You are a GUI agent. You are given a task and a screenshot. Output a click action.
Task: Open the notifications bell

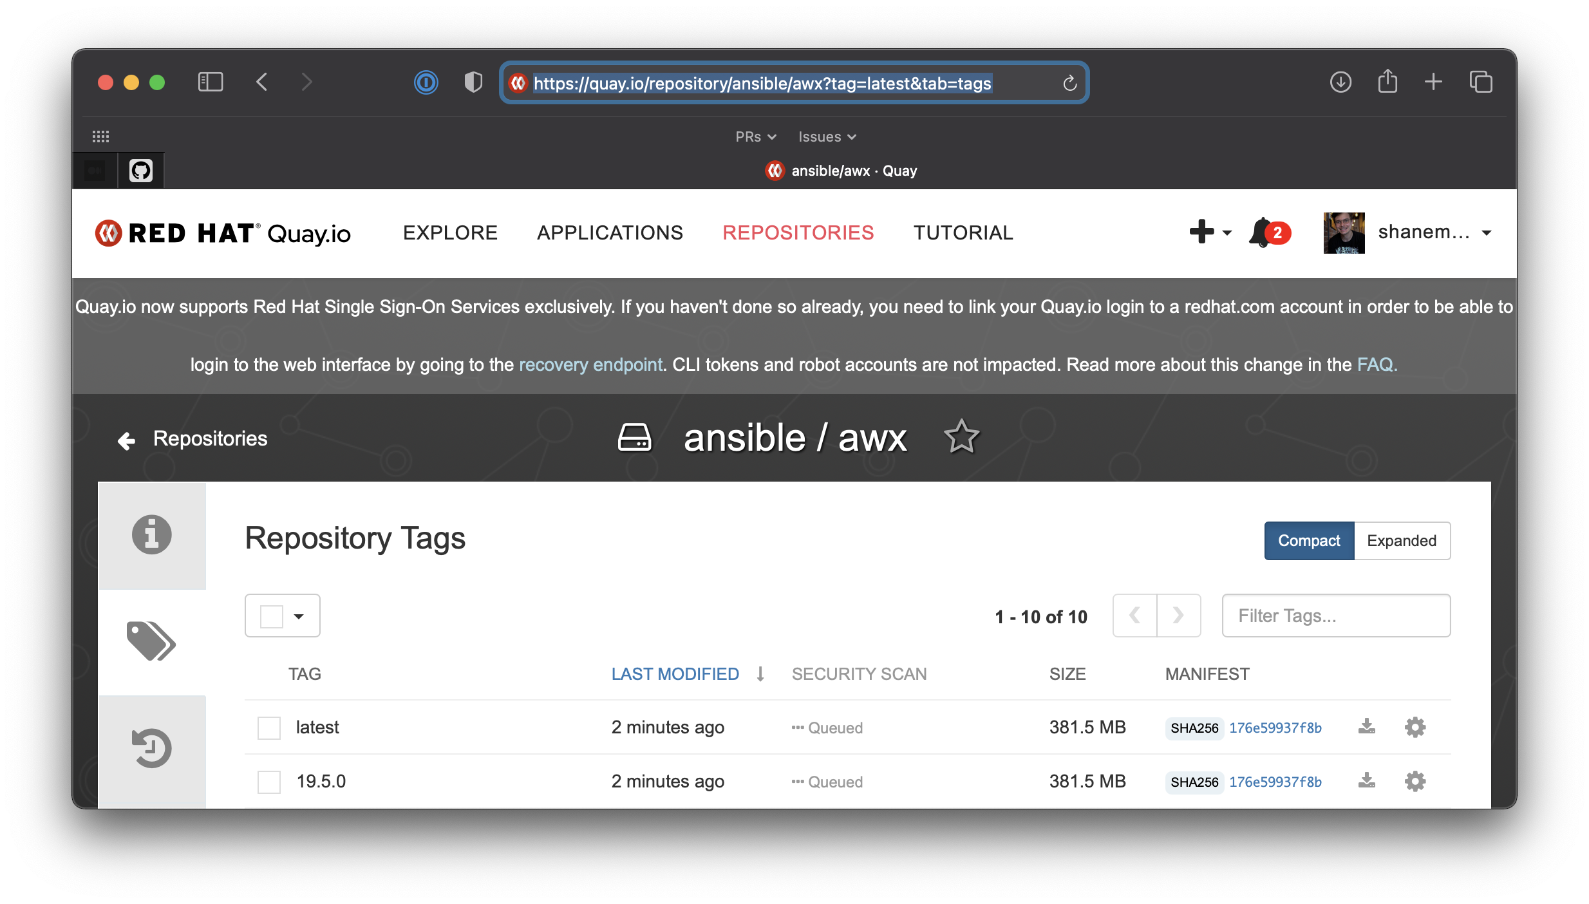[1261, 232]
